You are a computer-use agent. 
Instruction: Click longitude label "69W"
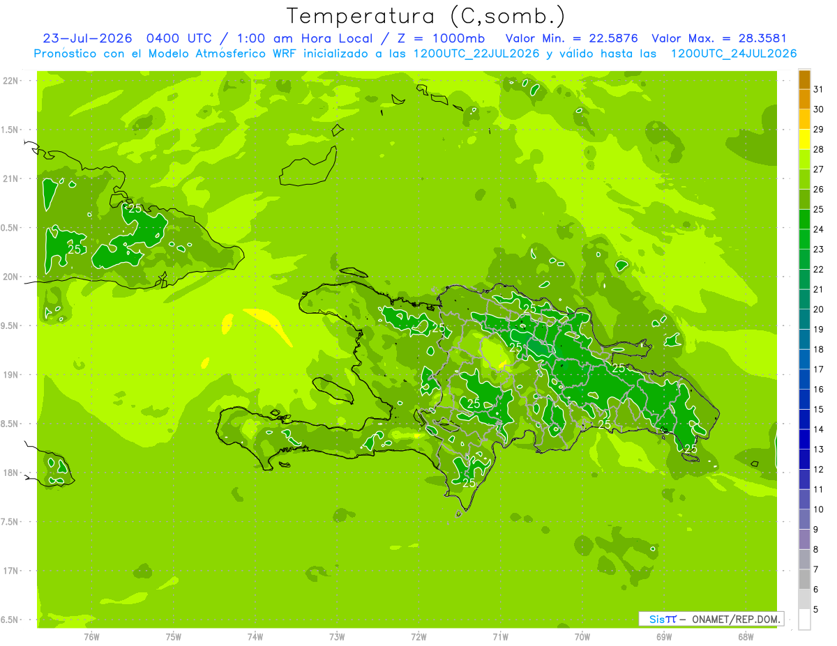coord(664,636)
